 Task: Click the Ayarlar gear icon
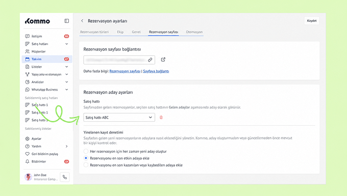[x=27, y=138]
